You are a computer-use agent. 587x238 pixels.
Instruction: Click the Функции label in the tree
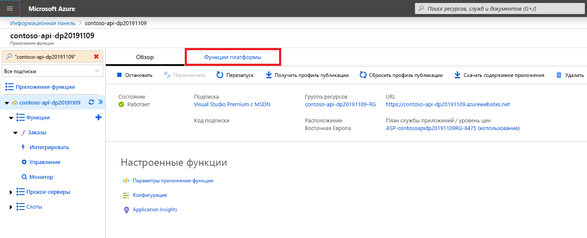click(38, 117)
